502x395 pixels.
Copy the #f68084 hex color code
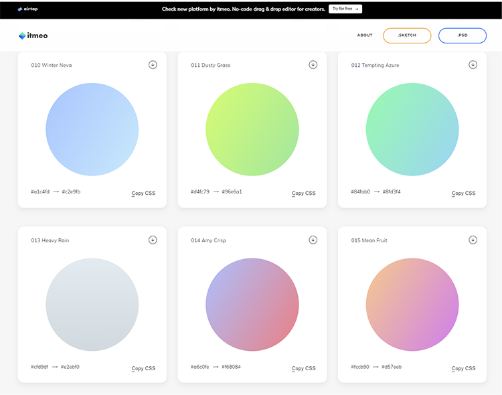(231, 367)
